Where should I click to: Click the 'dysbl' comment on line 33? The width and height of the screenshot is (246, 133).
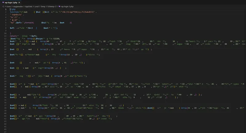pos(157,95)
